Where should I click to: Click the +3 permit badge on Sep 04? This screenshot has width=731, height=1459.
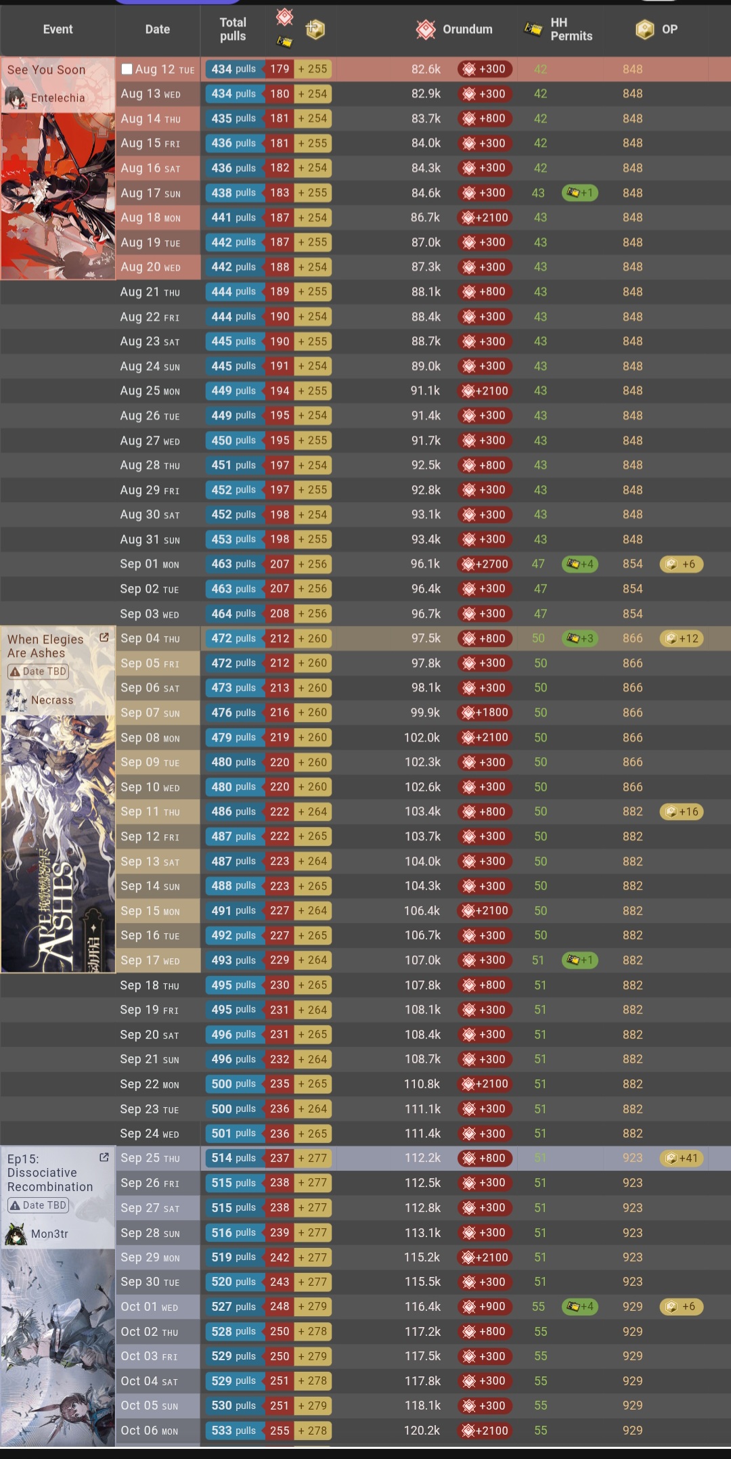tap(580, 638)
